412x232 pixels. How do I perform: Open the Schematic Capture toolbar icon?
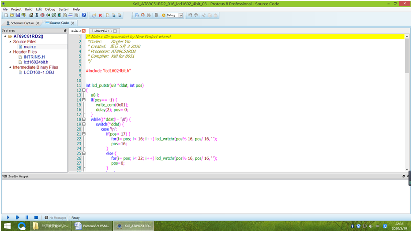coord(37,15)
